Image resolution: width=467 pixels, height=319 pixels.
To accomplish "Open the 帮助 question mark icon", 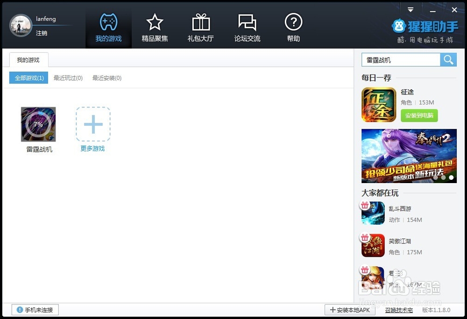I will tap(293, 22).
